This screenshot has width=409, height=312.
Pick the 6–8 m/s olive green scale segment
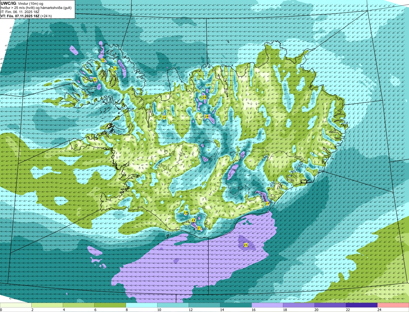(x=110, y=305)
